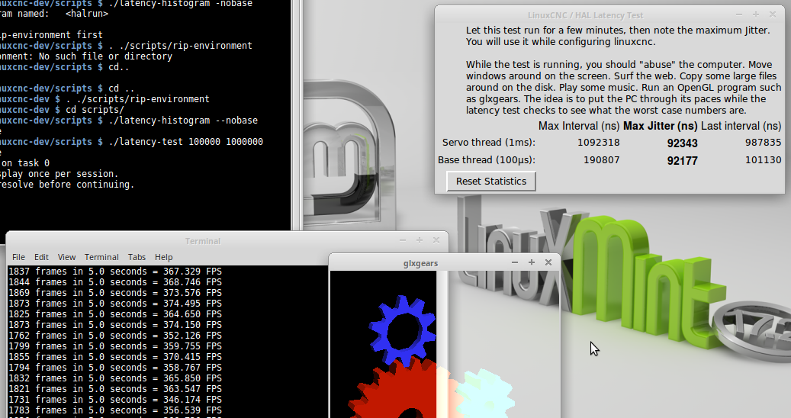
Task: Click the line showing 373.576 FPS
Action: (x=115, y=292)
